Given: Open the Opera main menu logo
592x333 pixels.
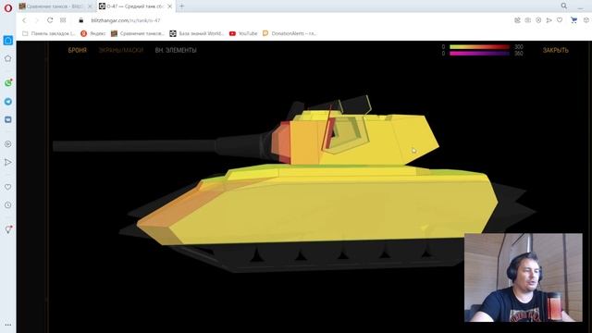Looking at the screenshot, I should pyautogui.click(x=8, y=7).
